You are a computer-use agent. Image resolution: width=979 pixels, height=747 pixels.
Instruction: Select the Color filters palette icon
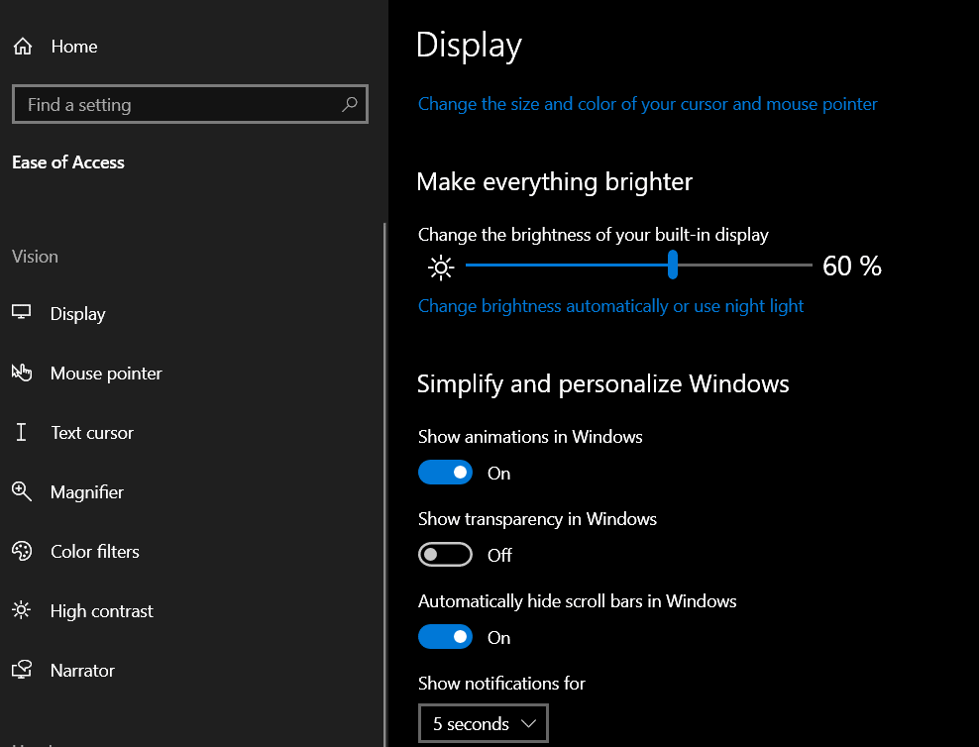22,551
